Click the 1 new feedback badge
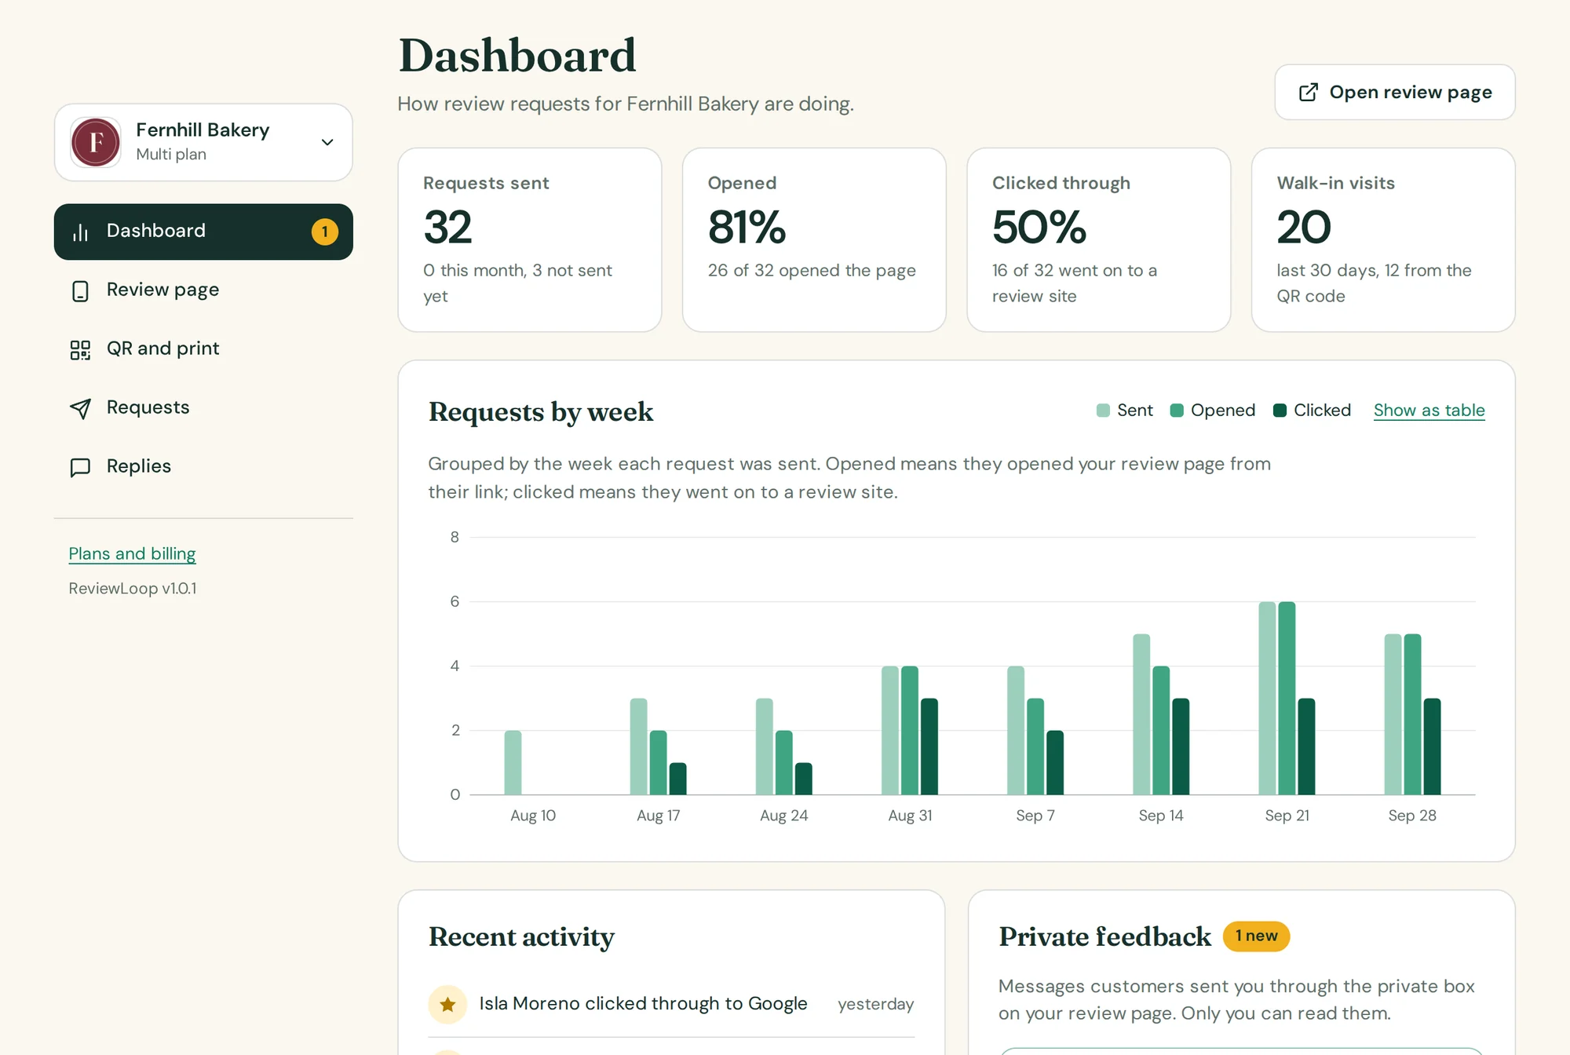1570x1055 pixels. (x=1256, y=936)
